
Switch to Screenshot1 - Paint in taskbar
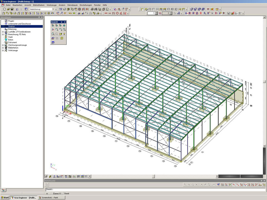[52, 197]
